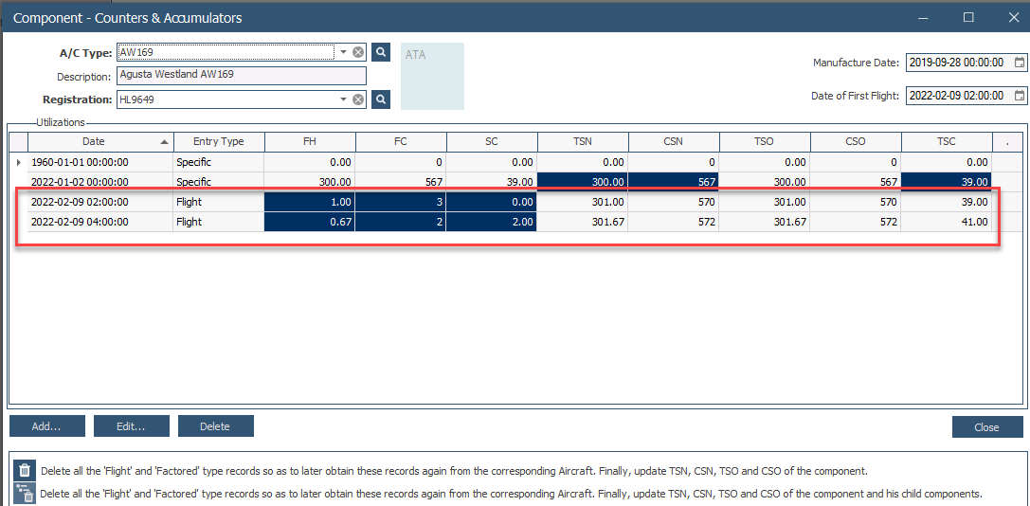The height and width of the screenshot is (506, 1030).
Task: Click the search icon next to A/C Type
Action: click(381, 53)
